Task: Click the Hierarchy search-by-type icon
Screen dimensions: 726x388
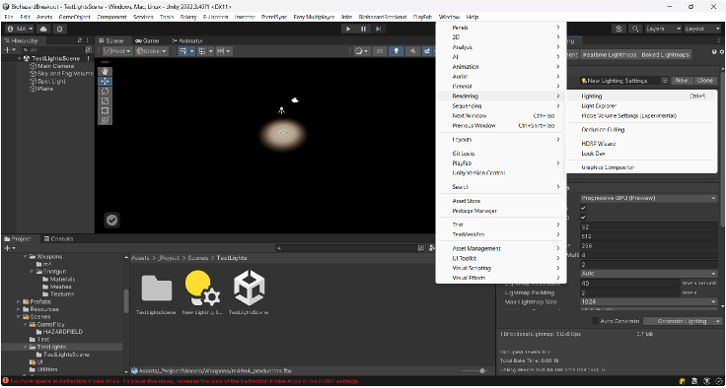Action: (89, 50)
